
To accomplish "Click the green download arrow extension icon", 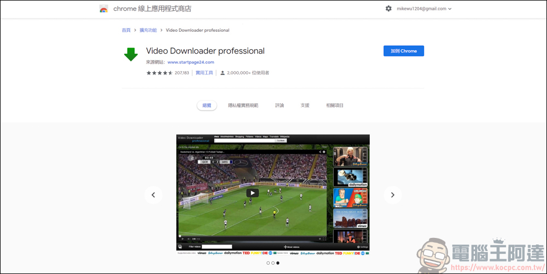I will [x=131, y=55].
